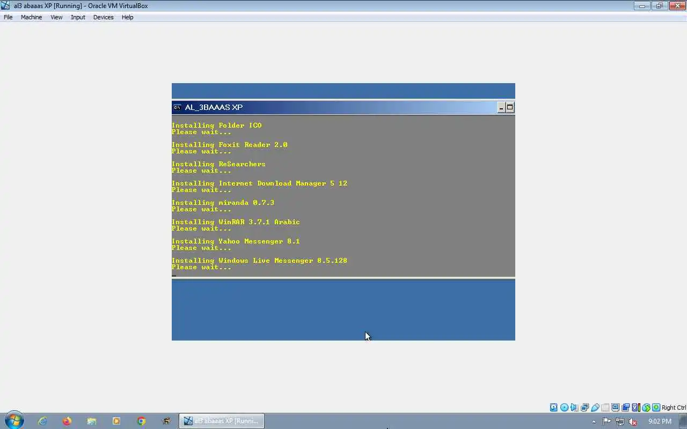Open the View menu

(56, 17)
